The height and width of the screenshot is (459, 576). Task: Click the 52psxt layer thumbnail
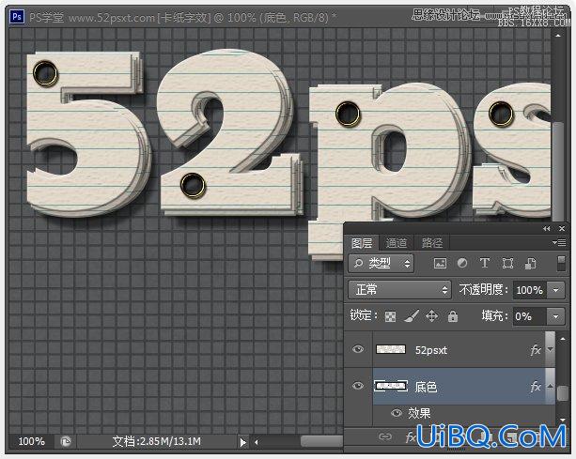(x=391, y=349)
